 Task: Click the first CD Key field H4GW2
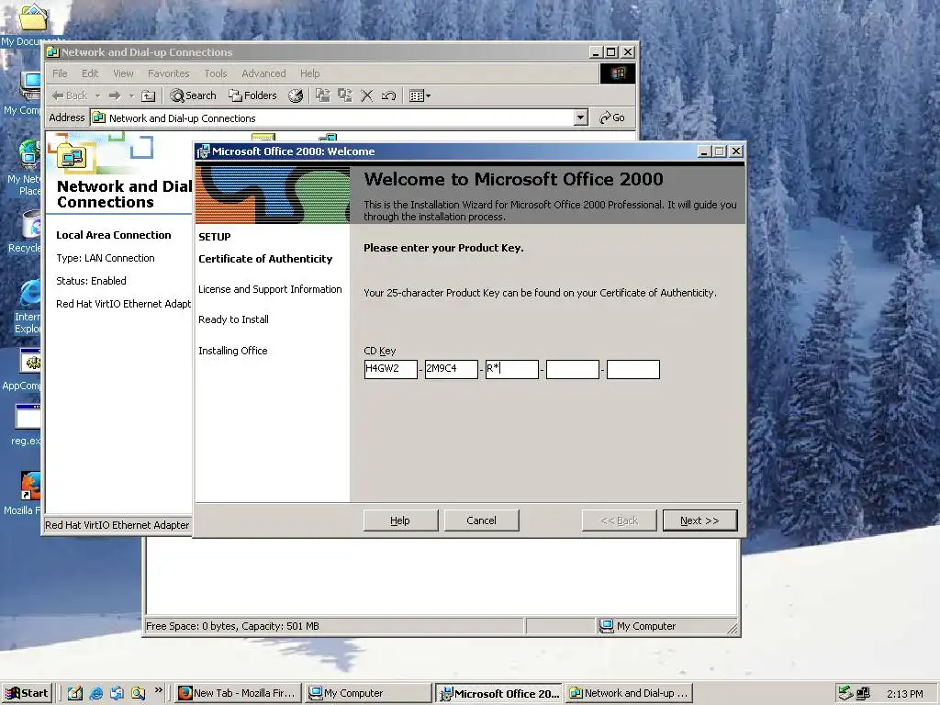[390, 369]
